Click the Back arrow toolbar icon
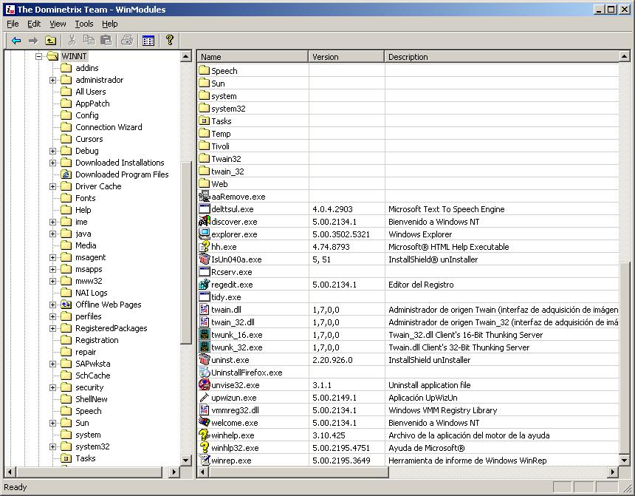 tap(16, 41)
